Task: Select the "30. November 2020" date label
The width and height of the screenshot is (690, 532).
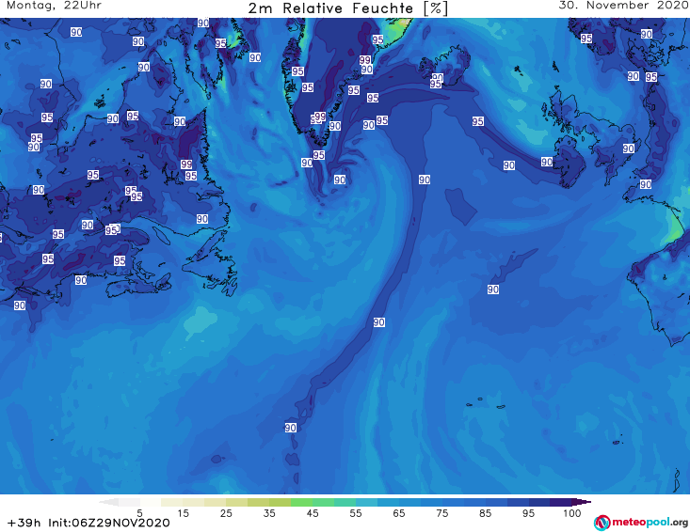Action: pyautogui.click(x=623, y=6)
